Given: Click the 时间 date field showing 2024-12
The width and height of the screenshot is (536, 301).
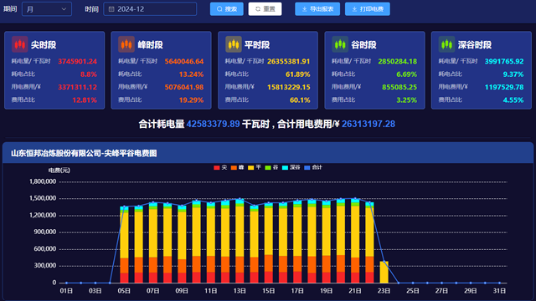Looking at the screenshot, I should (150, 9).
